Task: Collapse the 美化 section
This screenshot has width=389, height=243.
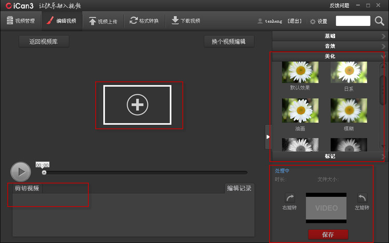Action: click(329, 56)
